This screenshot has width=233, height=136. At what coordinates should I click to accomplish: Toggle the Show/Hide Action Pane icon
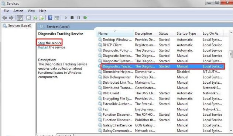click(x=57, y=18)
